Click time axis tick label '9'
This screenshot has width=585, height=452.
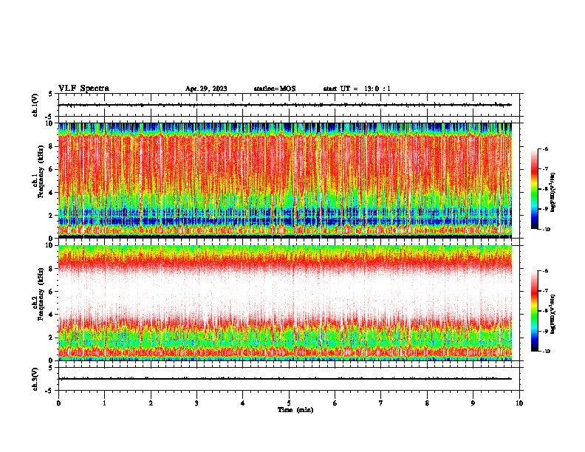click(473, 403)
